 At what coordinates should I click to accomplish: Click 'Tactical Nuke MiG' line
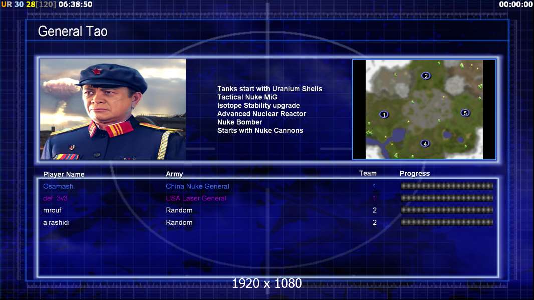[247, 97]
